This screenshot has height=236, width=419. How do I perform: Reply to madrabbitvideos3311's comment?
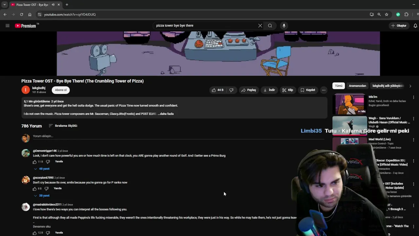[59, 233]
